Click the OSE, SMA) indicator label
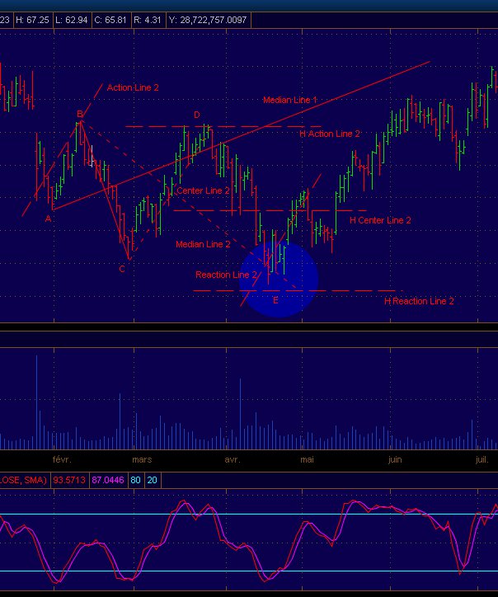Screen dimensions: 498x597 point(23,480)
